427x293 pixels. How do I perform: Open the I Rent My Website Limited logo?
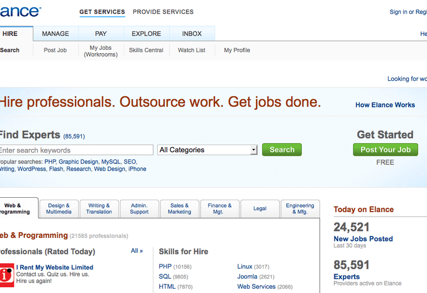(x=7, y=275)
